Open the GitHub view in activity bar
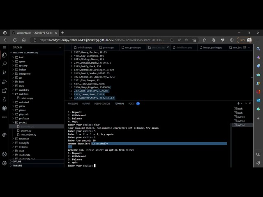263x197 pixels. (5, 108)
